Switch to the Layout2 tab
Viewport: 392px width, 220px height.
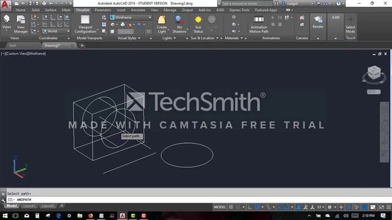click(48, 206)
